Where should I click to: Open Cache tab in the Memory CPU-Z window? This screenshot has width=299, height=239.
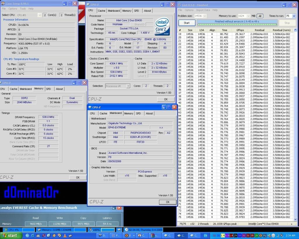tap(13, 89)
